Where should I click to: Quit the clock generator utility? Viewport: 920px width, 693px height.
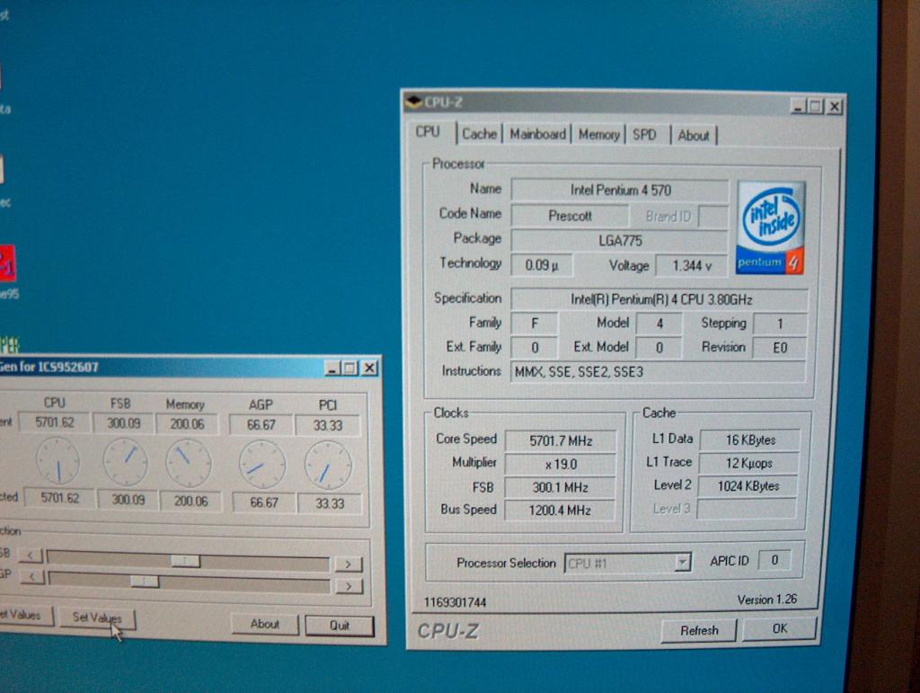pyautogui.click(x=339, y=626)
